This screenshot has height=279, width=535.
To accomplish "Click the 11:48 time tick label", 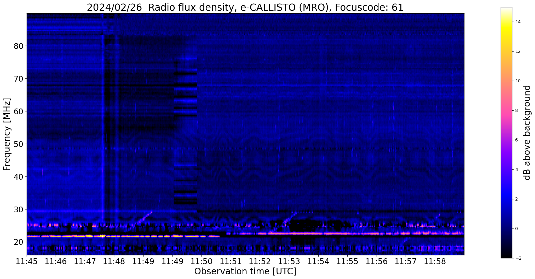I will point(114,261).
